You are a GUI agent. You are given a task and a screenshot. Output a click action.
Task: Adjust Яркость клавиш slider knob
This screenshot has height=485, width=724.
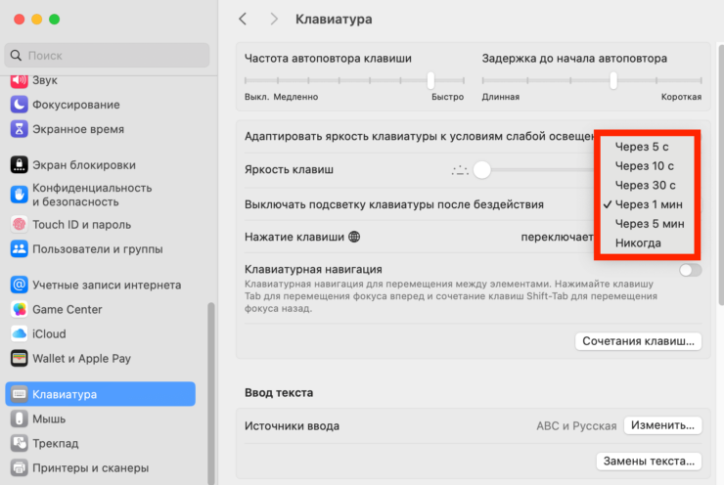481,170
